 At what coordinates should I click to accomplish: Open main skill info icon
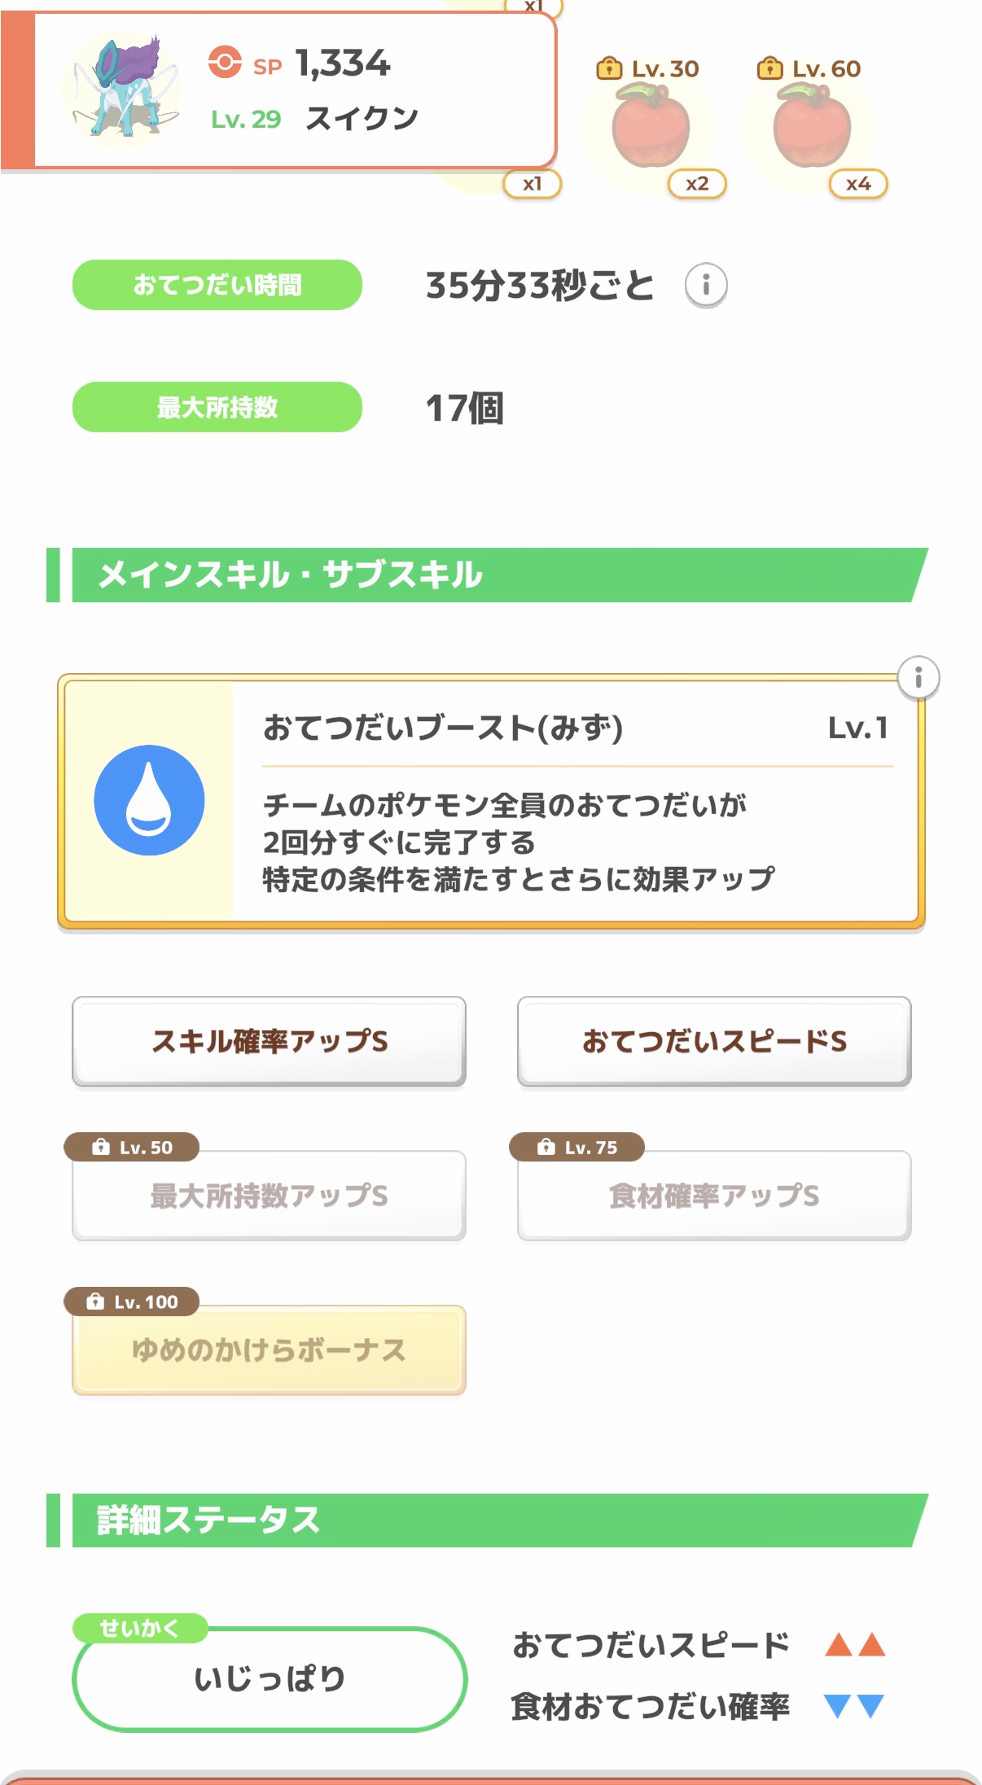pos(918,677)
